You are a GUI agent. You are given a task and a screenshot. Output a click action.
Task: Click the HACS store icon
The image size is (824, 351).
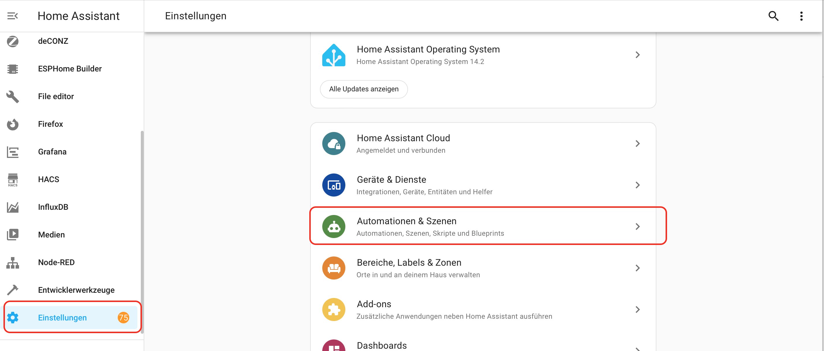pyautogui.click(x=13, y=180)
